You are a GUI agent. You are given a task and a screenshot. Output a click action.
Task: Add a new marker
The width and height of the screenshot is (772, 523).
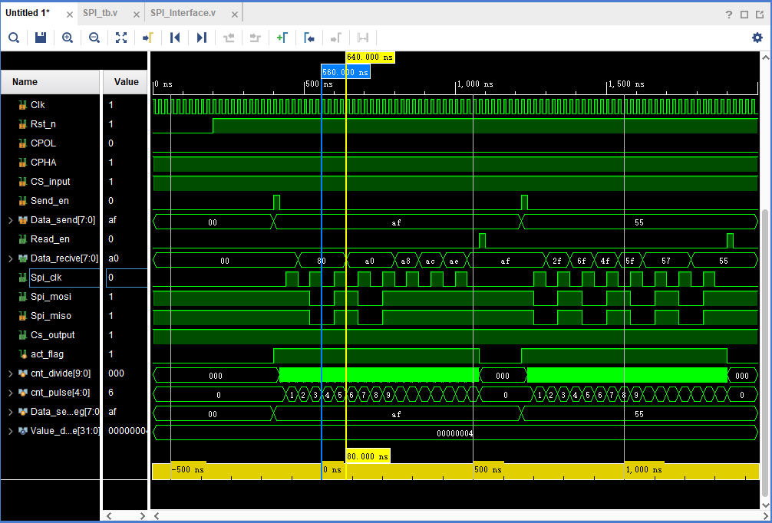(x=282, y=38)
